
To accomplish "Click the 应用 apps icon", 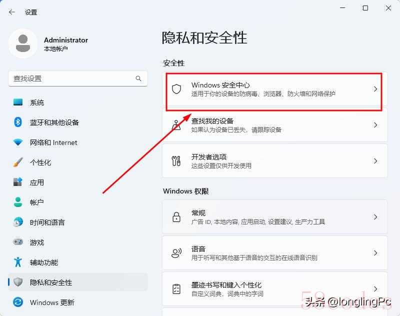I will 18,182.
